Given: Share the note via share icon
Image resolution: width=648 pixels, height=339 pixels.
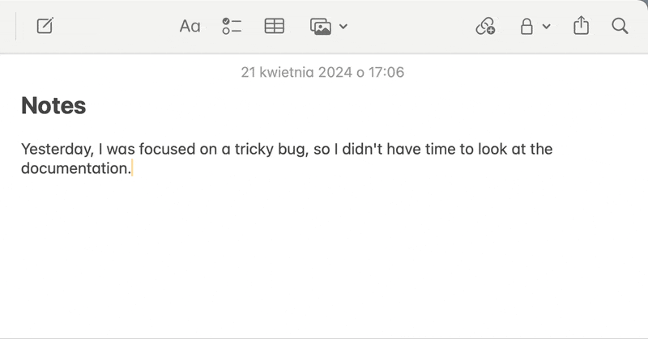Looking at the screenshot, I should pos(581,27).
